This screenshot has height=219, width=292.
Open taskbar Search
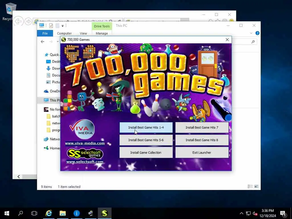pyautogui.click(x=21, y=213)
